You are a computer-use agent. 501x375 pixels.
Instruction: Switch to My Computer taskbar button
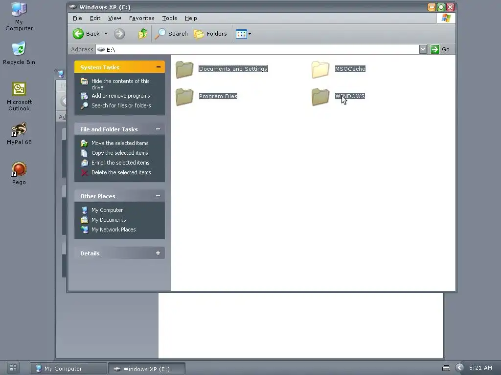[x=68, y=369]
